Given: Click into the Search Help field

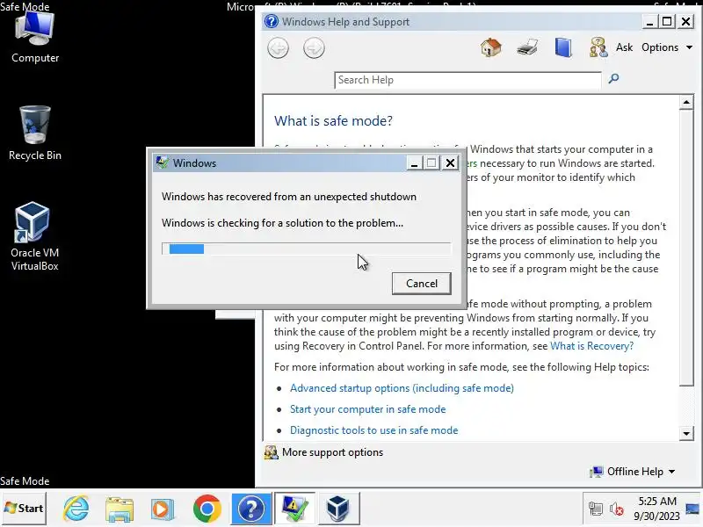Looking at the screenshot, I should point(467,80).
